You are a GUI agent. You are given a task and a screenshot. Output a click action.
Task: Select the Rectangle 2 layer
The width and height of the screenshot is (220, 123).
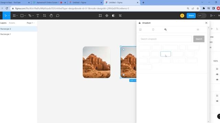point(19,29)
